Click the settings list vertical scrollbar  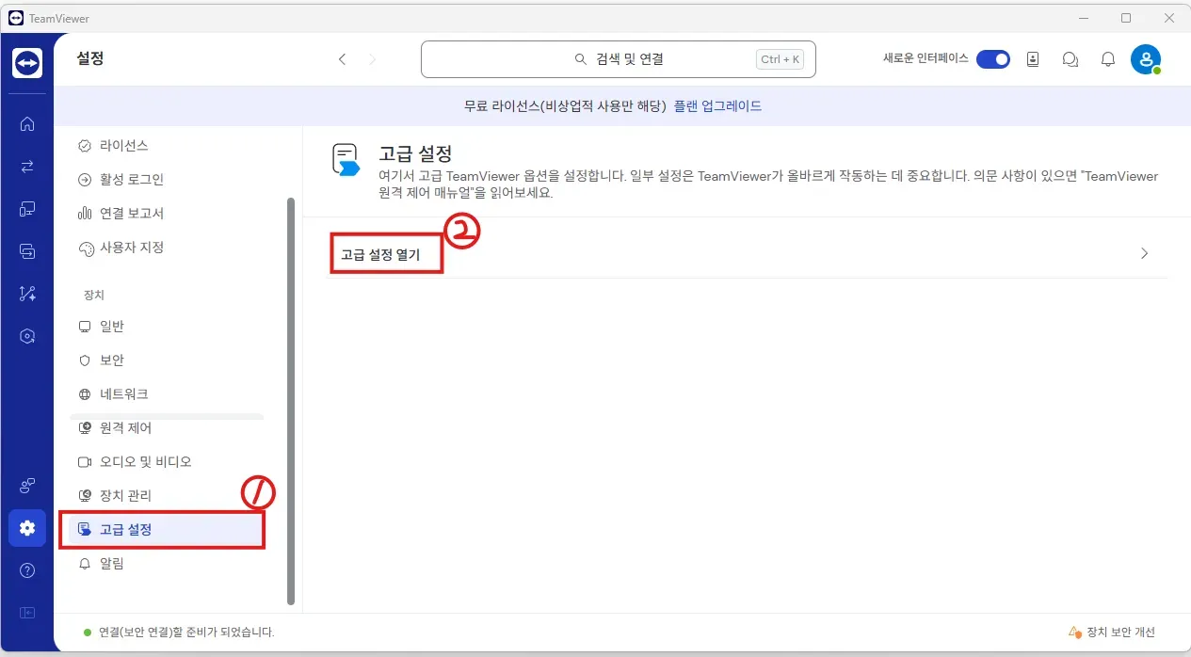click(x=291, y=401)
